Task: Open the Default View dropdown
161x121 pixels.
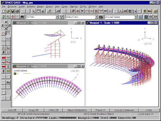Action: [97, 17]
